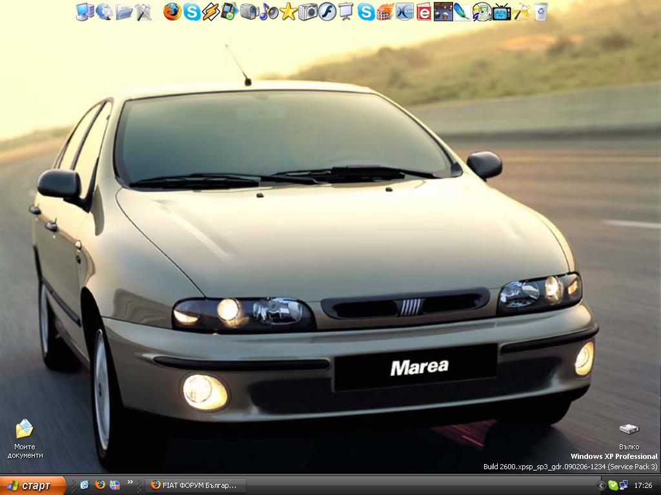Viewport: 661px width, 495px height.
Task: Open the blue feather quill icon
Action: coord(462,12)
